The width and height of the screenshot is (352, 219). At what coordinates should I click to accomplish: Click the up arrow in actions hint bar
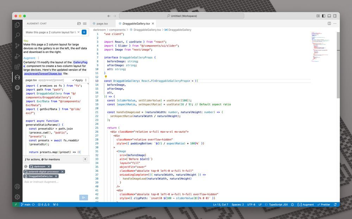point(85,159)
